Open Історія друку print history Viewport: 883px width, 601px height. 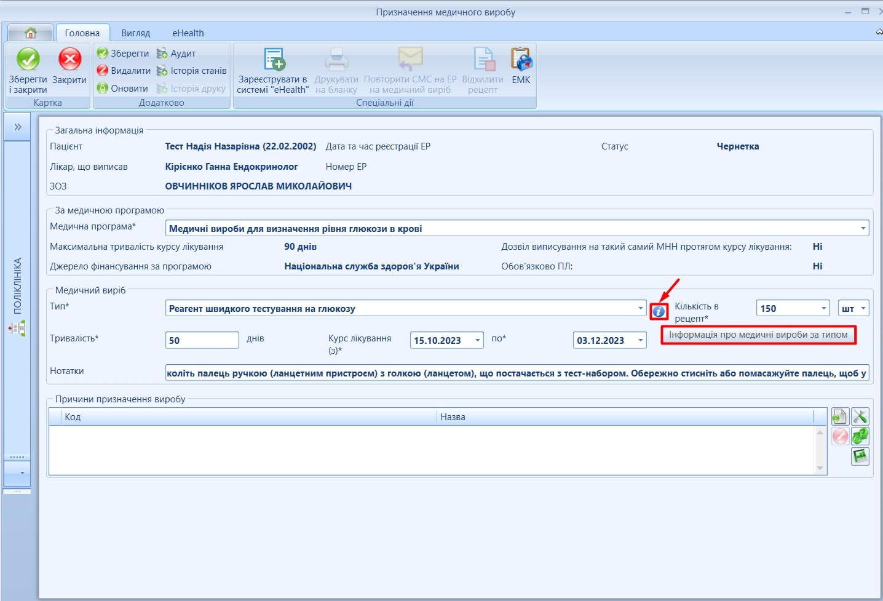click(191, 88)
